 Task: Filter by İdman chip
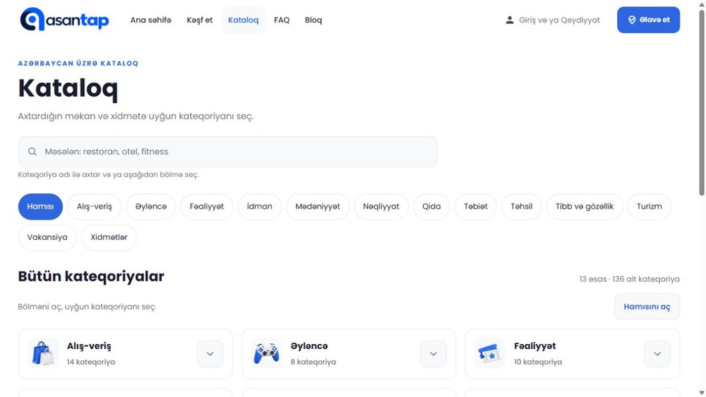(x=259, y=207)
